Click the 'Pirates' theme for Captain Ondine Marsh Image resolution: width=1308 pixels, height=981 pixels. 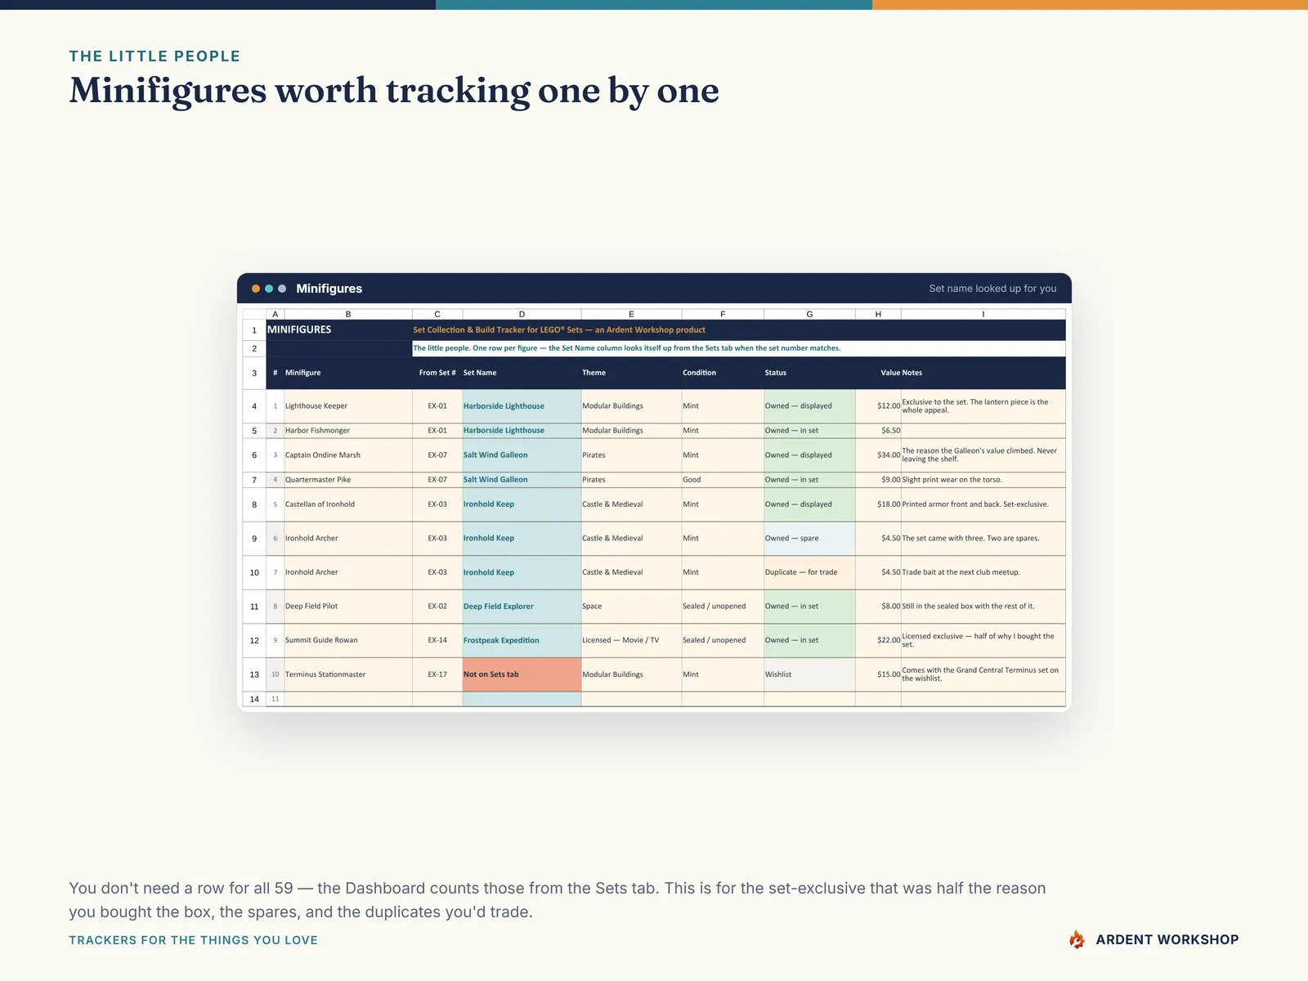631,455
